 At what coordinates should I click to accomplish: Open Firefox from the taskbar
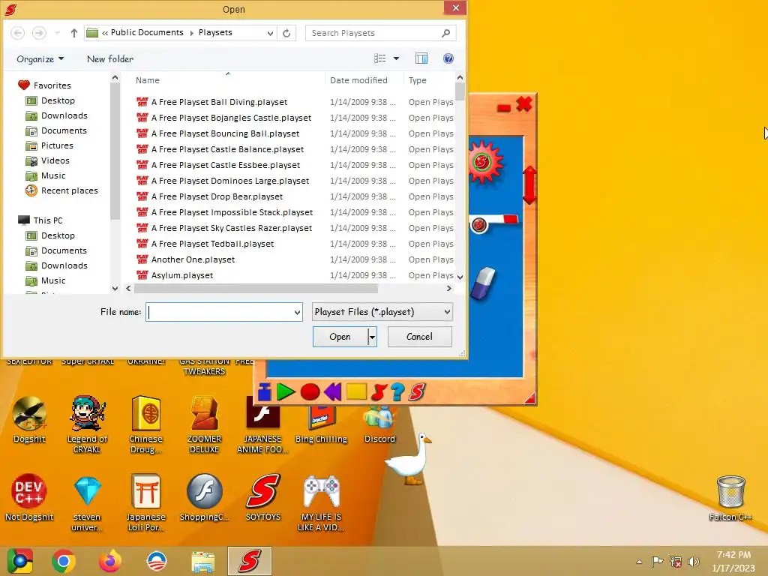109,561
